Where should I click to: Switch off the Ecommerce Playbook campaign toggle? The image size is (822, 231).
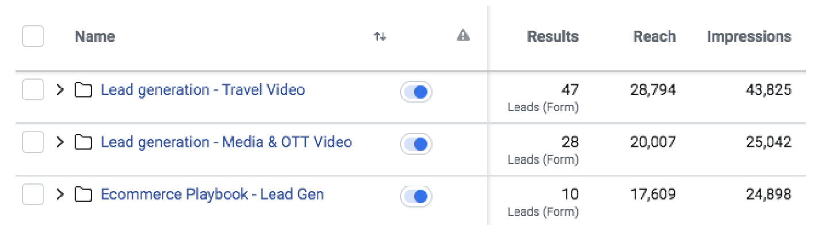pos(416,196)
